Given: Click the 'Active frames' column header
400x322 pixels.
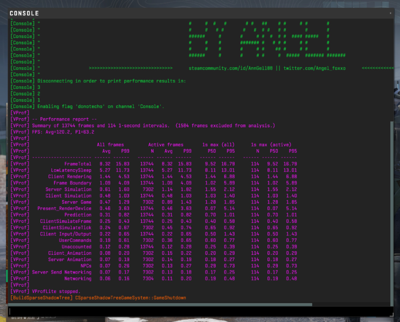Looking at the screenshot, I should (x=166, y=145).
